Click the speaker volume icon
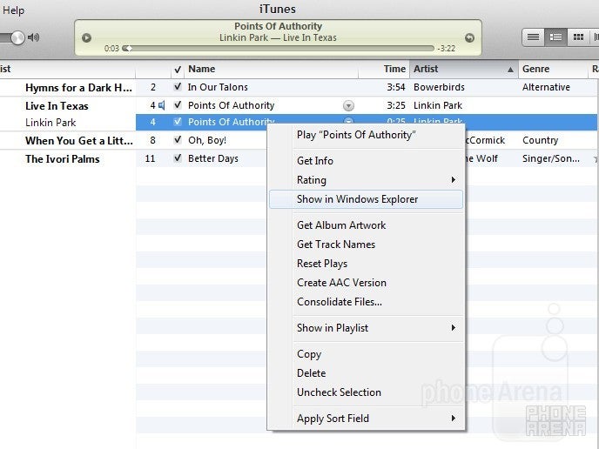599x449 pixels. 34,37
